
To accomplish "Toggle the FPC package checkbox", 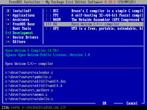I will [x=49, y=15].
